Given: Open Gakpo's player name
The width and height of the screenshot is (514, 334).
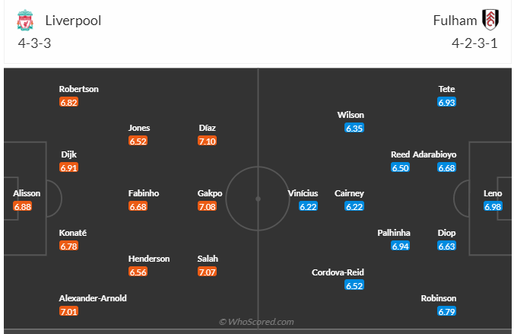Looking at the screenshot, I should click(x=210, y=193).
